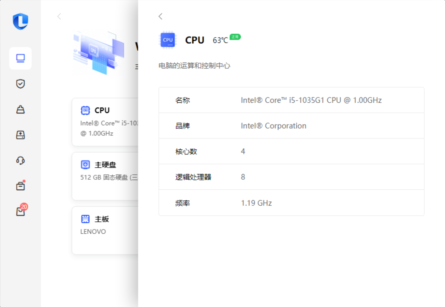Viewport: 445px width, 307px height.
Task: Open the security shield-check sidebar icon
Action: coord(20,84)
